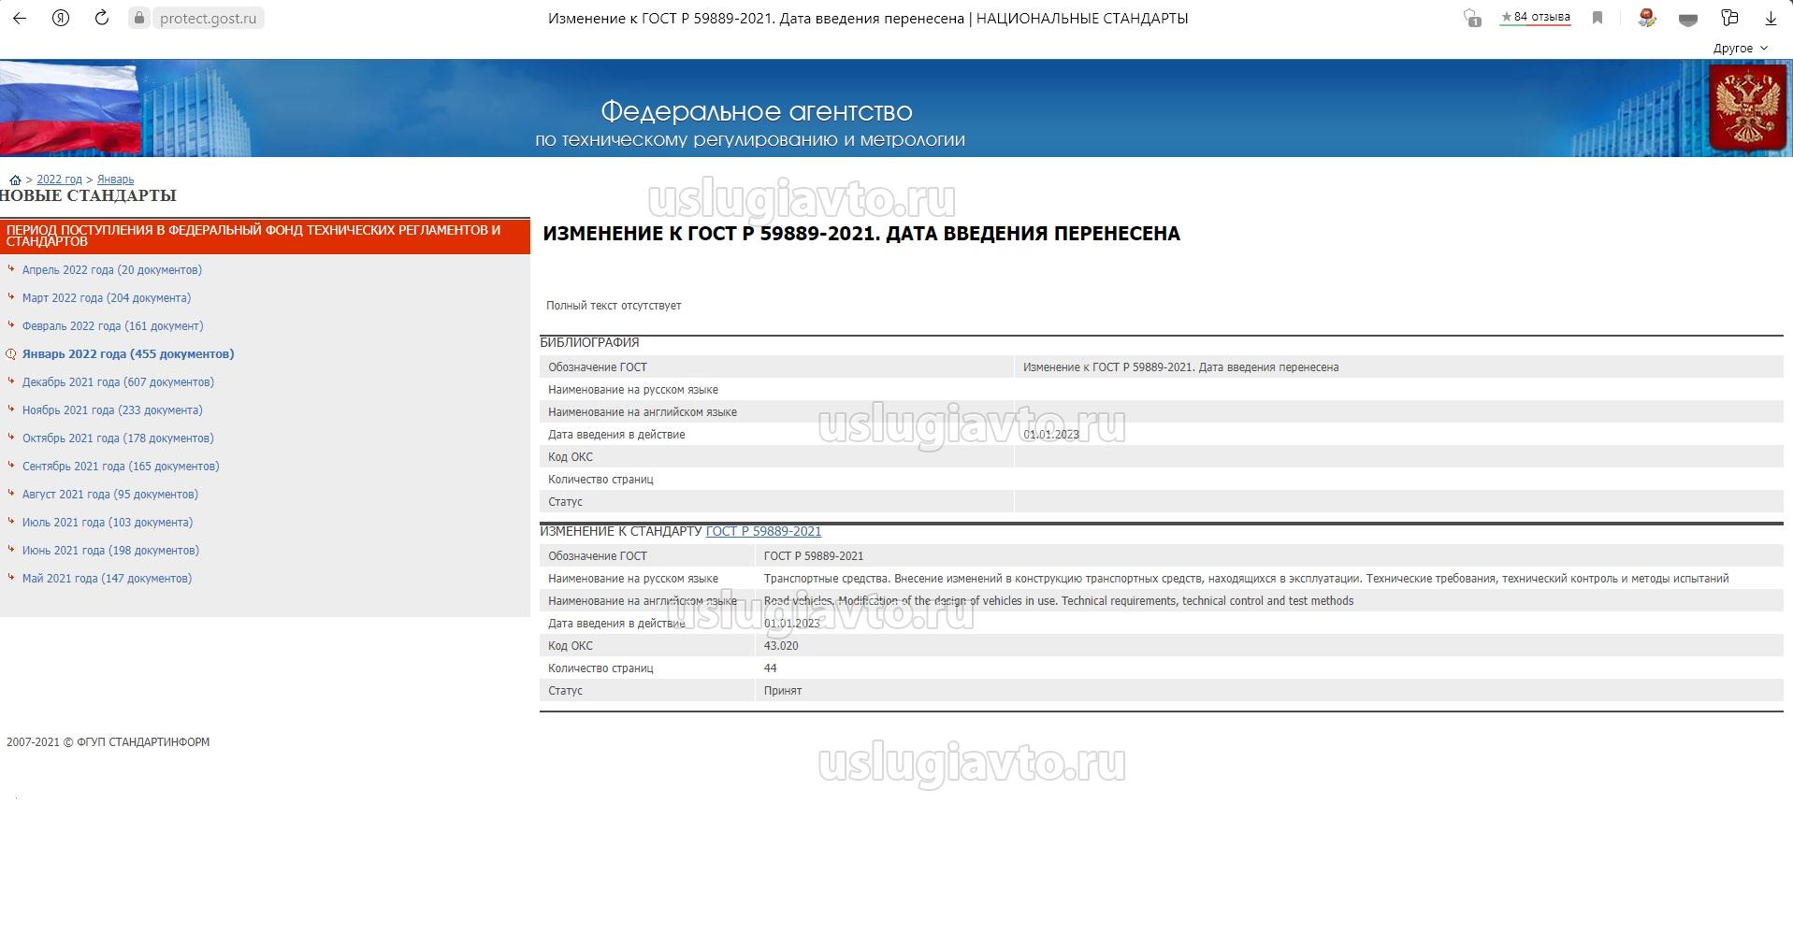Go to 2022 год breadcrumb link
Screen dimensions: 1793x934
click(59, 180)
